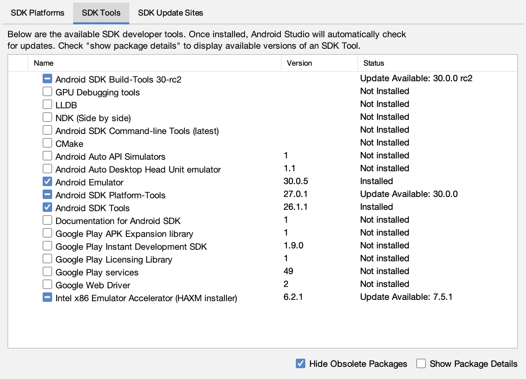Screen dimensions: 526x379
Task: Check NDK (Side by side) checkbox
Action: (x=47, y=117)
